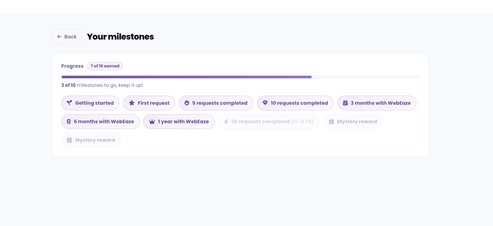Viewport: 493px width, 226px height.
Task: Click the calendar icon on 3 months badge
Action: click(x=345, y=103)
